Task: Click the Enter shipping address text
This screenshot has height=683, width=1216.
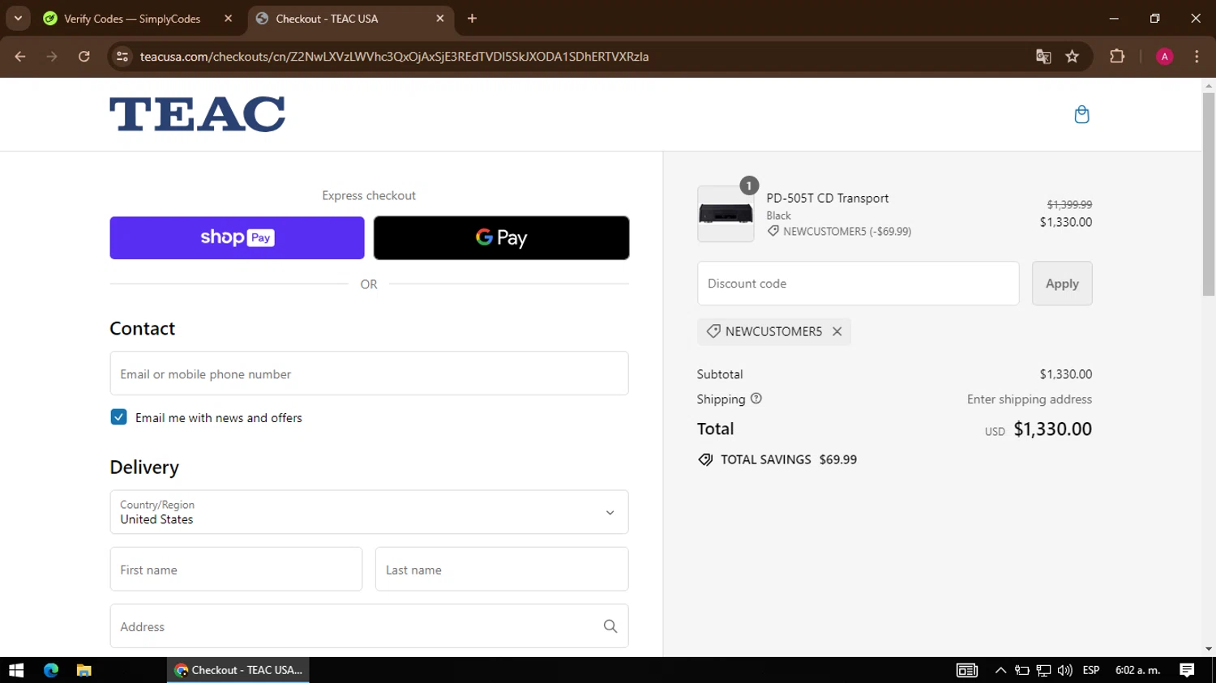Action: pos(1029,399)
